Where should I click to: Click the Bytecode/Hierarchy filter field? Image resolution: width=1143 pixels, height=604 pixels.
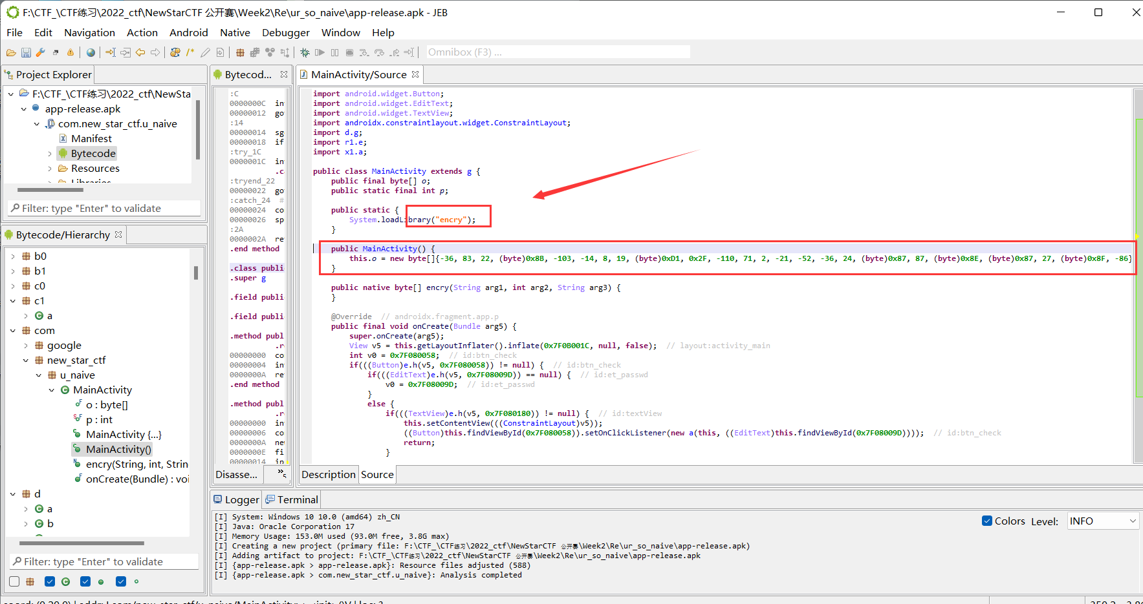[x=105, y=561]
